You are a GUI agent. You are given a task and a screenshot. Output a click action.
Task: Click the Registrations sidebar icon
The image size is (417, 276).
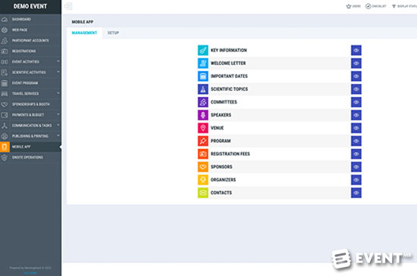(5, 51)
